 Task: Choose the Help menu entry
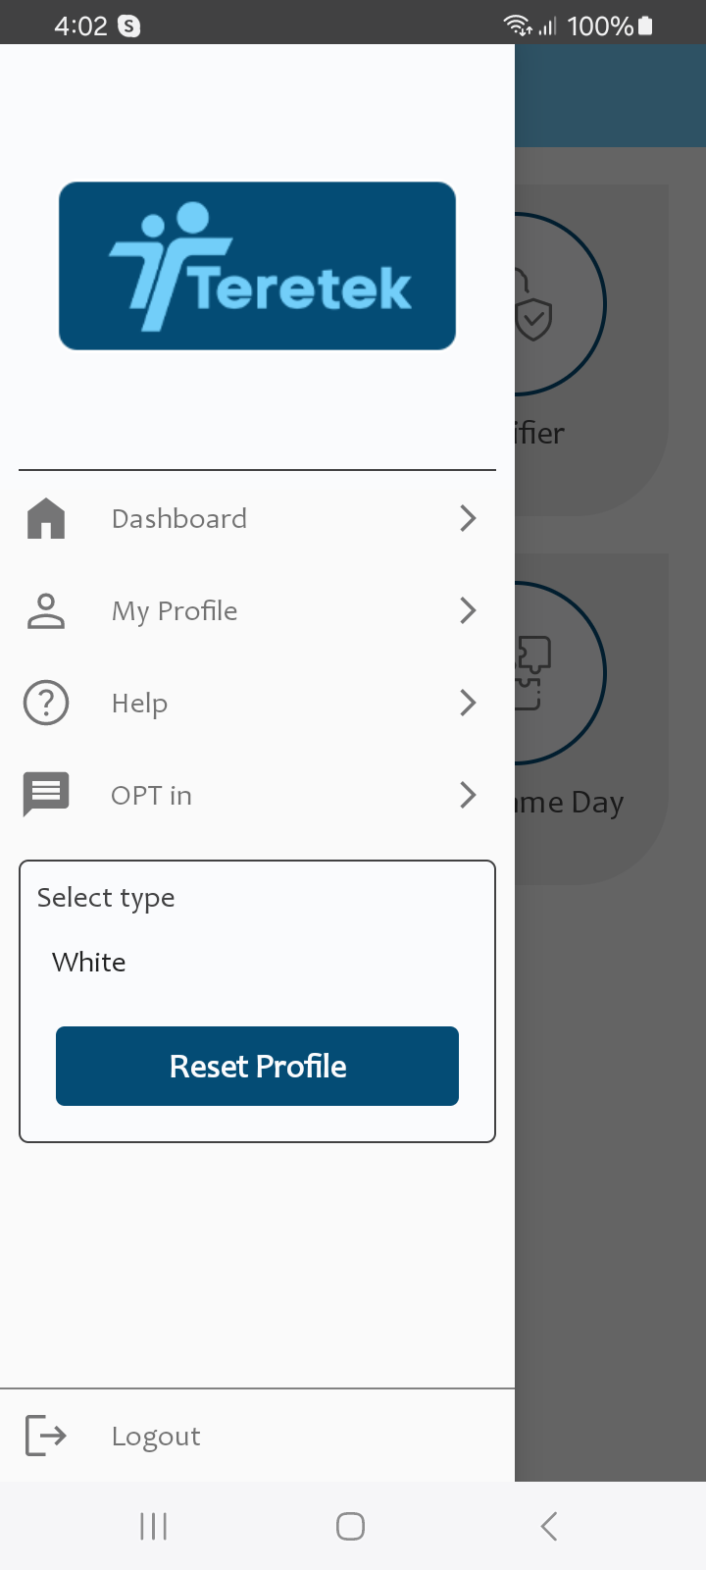click(x=139, y=703)
